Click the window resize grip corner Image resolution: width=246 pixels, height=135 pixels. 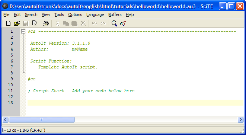(x=242, y=131)
